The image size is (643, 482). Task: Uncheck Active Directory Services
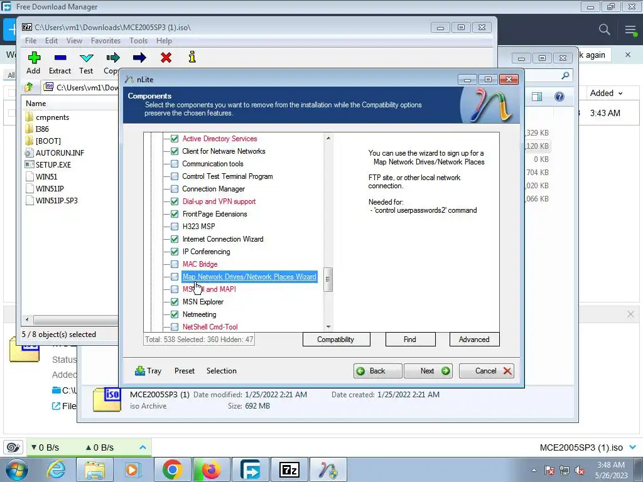(175, 139)
